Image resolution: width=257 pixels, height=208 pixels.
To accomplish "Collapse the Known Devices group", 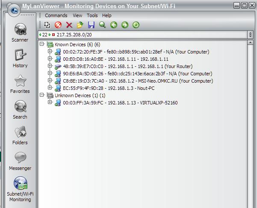I will 42,44.
